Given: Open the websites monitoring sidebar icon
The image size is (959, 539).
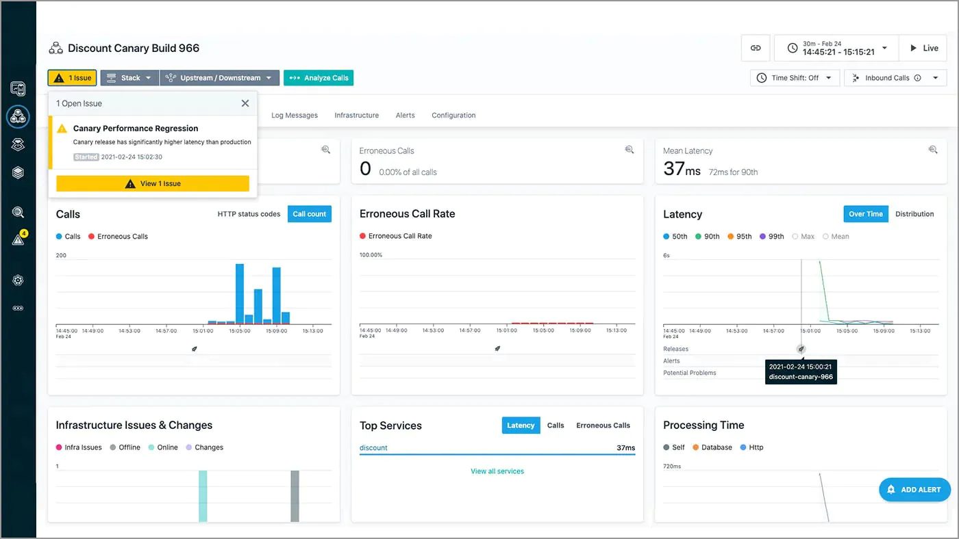Looking at the screenshot, I should (18, 88).
